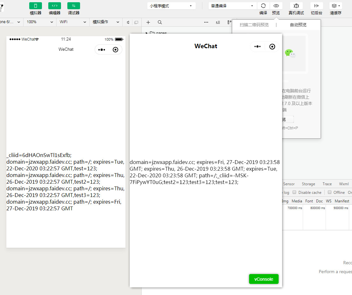The width and height of the screenshot is (352, 295).
Task: Select the WS network filter
Action: point(329,201)
